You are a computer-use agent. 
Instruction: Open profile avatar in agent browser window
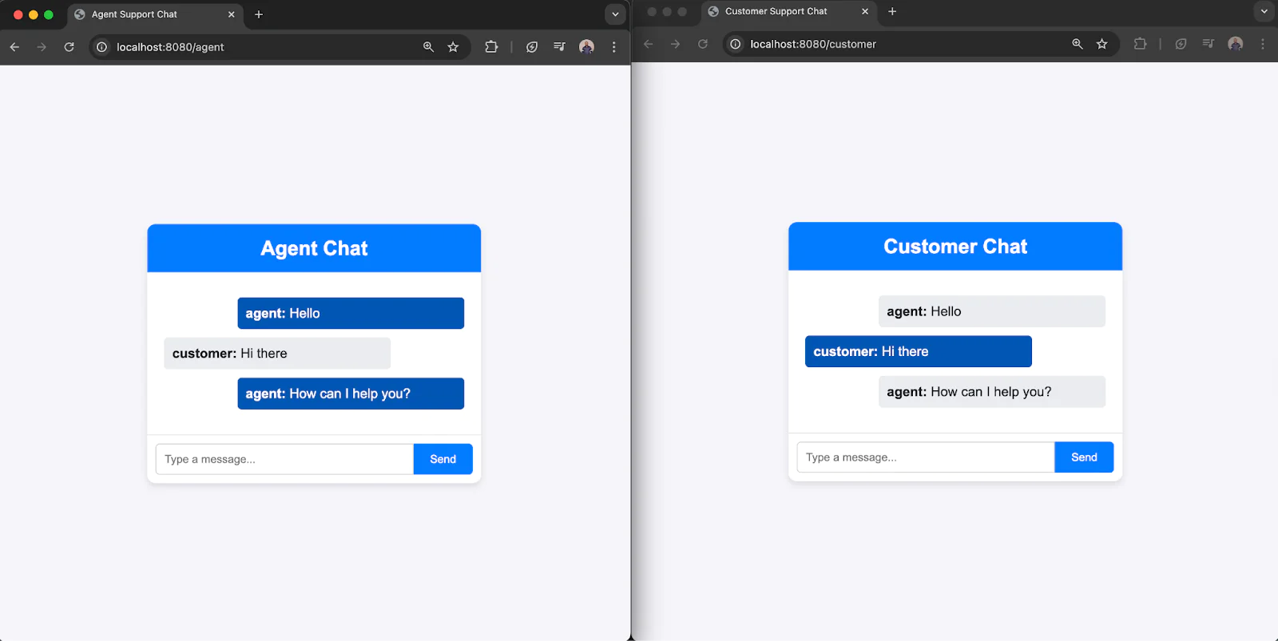tap(586, 47)
